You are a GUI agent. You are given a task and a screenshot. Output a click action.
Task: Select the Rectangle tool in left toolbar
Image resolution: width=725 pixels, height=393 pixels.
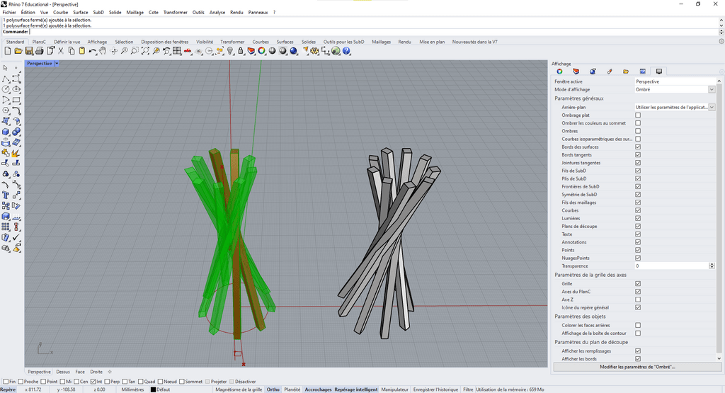pos(16,100)
